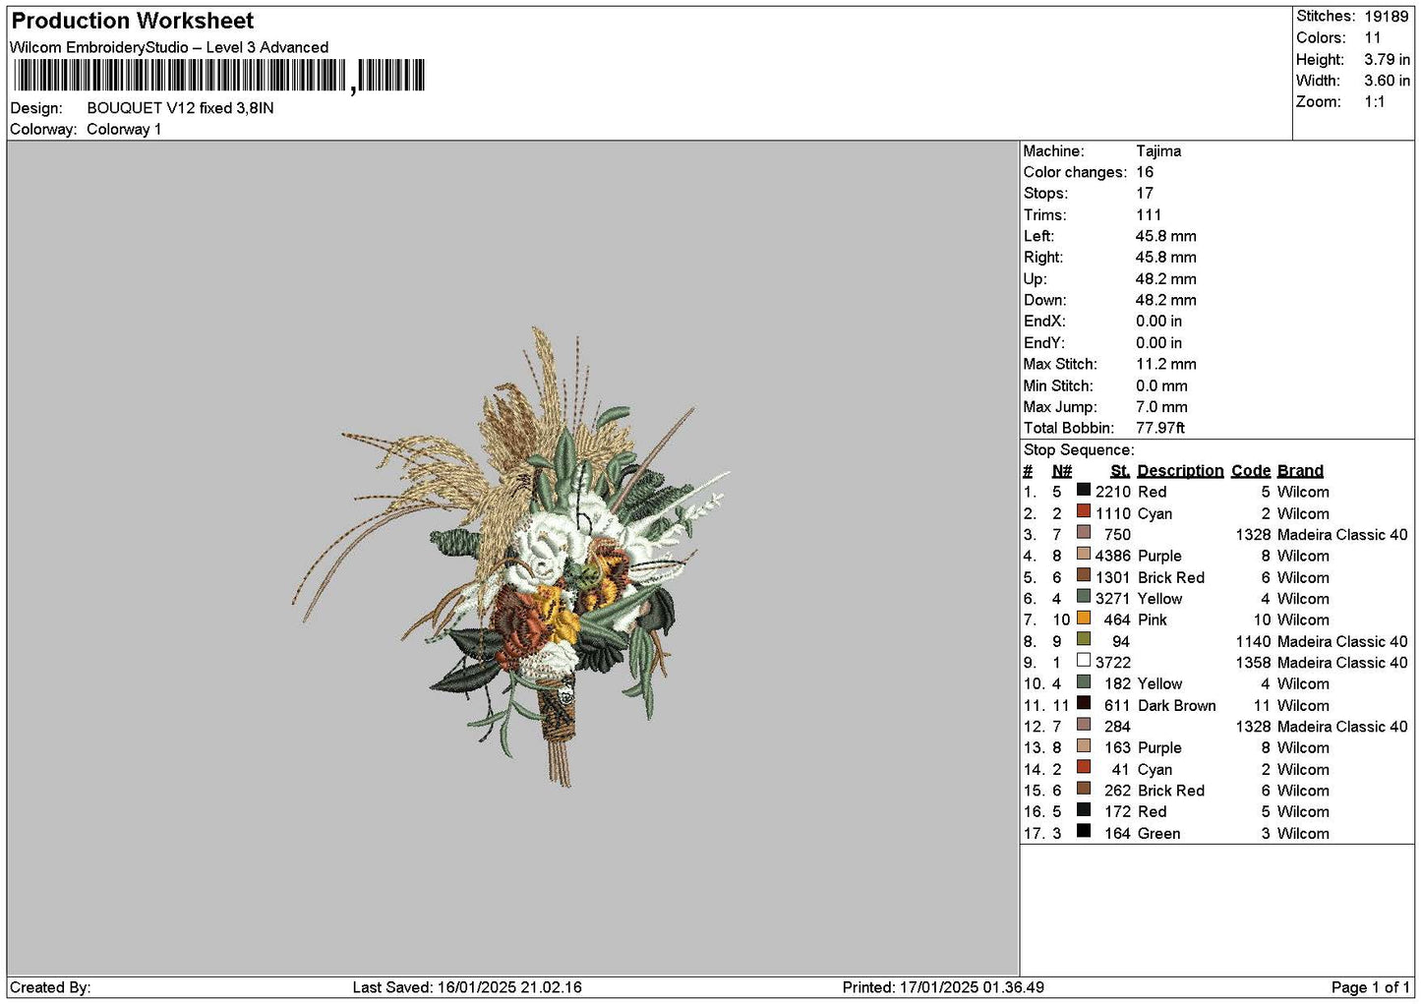
Task: Click the Max Stitch value '11.2 mm'
Action: 1166,364
